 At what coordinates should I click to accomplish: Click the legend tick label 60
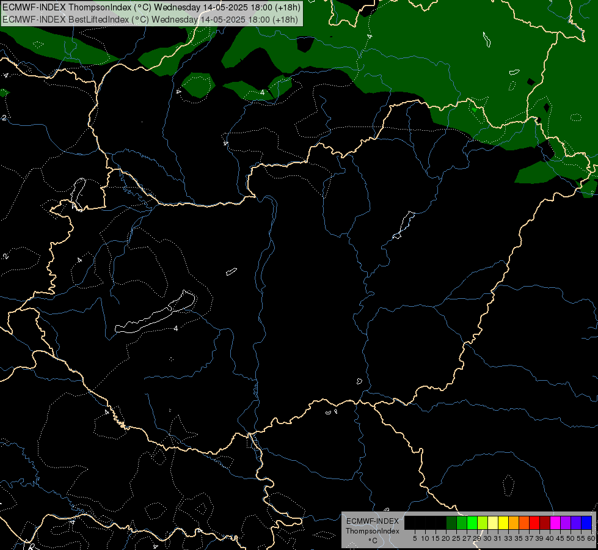click(591, 538)
